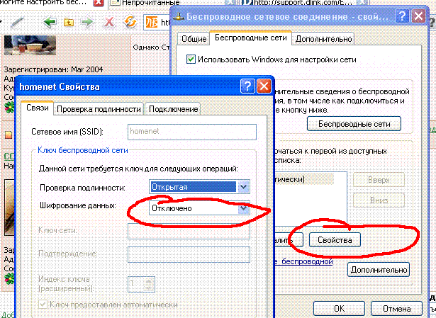Click the orange site icon in address bar
The width and height of the screenshot is (436, 318).
pyautogui.click(x=152, y=22)
